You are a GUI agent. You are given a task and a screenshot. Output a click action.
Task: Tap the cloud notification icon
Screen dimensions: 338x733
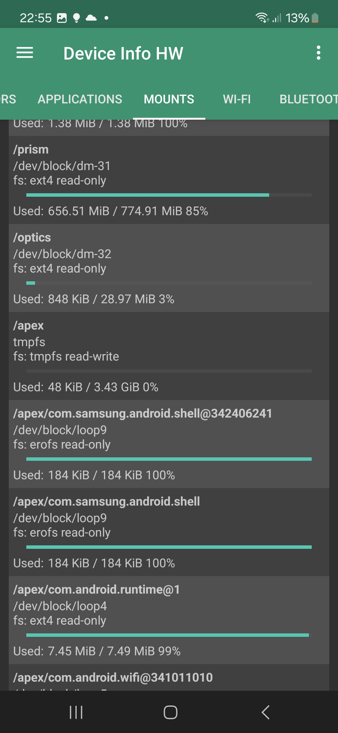(x=91, y=18)
